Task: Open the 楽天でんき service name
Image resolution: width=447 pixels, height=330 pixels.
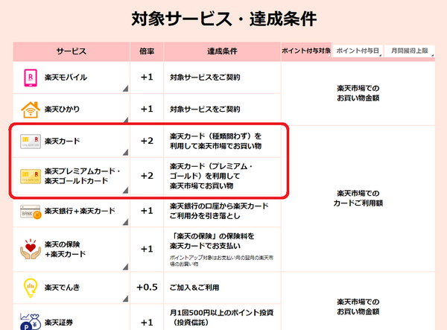Action: click(62, 288)
